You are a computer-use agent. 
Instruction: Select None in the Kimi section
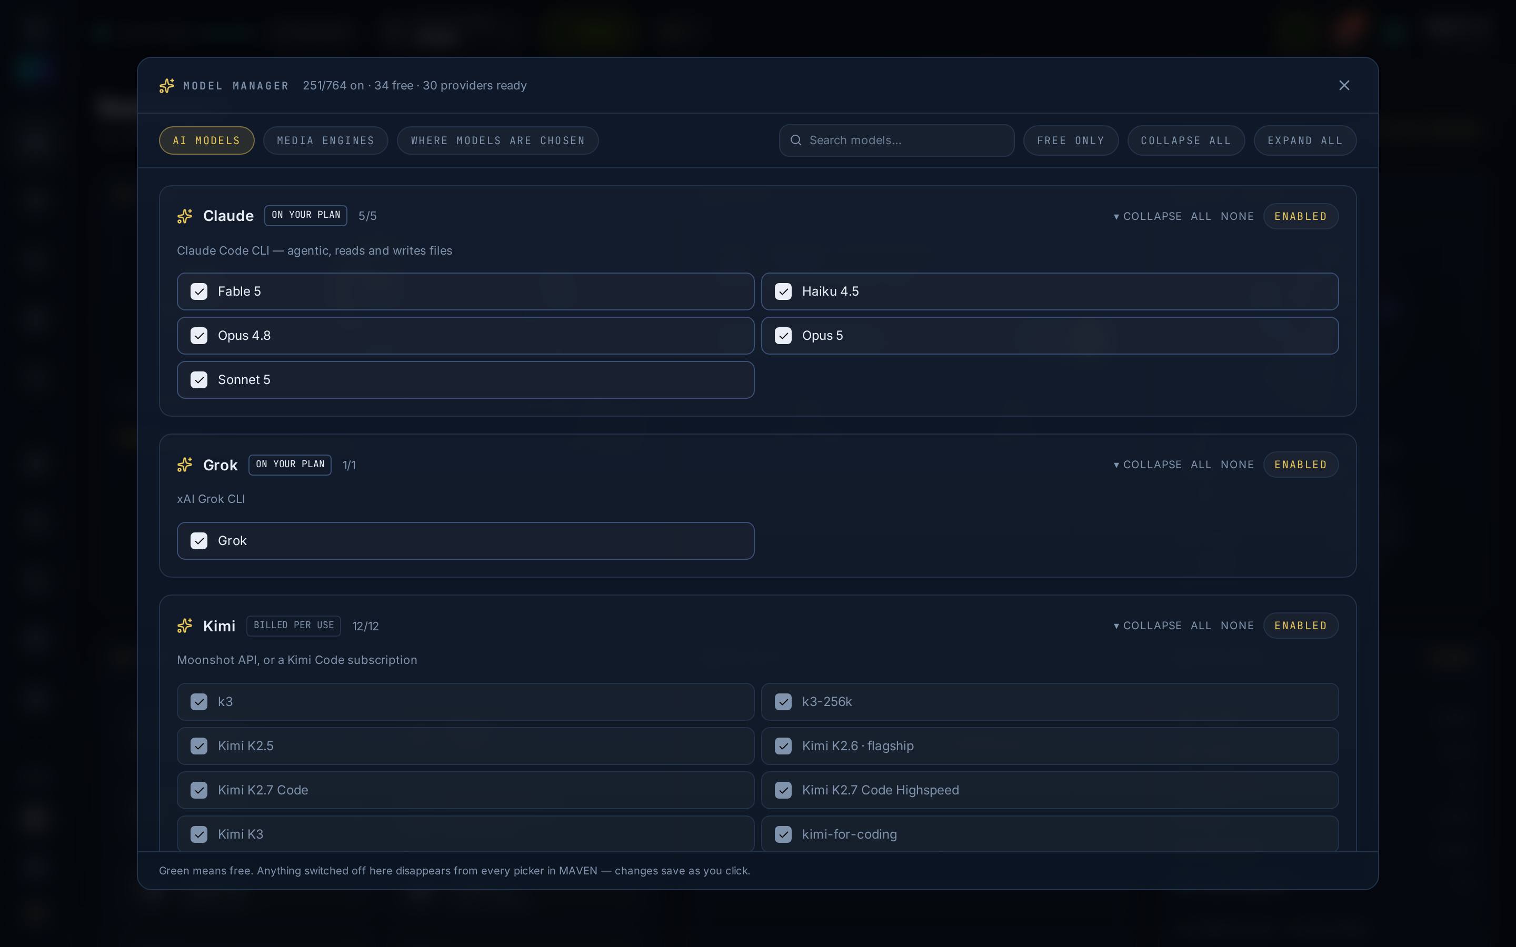click(1237, 626)
